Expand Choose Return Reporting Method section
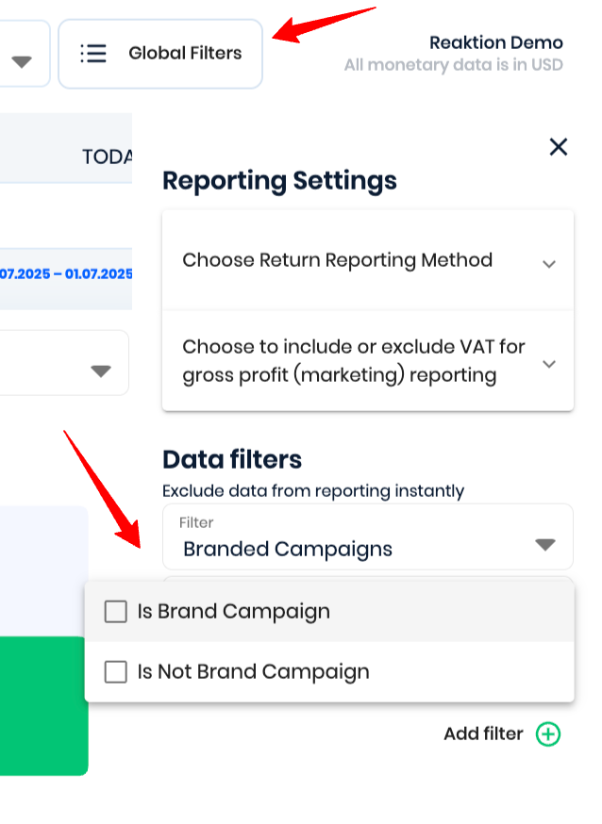This screenshot has width=602, height=824. pyautogui.click(x=549, y=264)
